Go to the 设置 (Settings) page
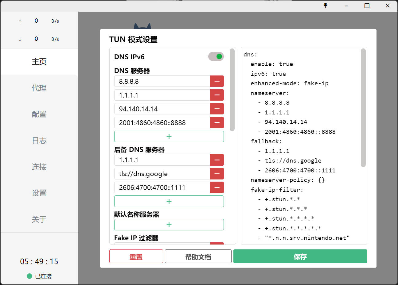The image size is (398, 285). pyautogui.click(x=39, y=193)
